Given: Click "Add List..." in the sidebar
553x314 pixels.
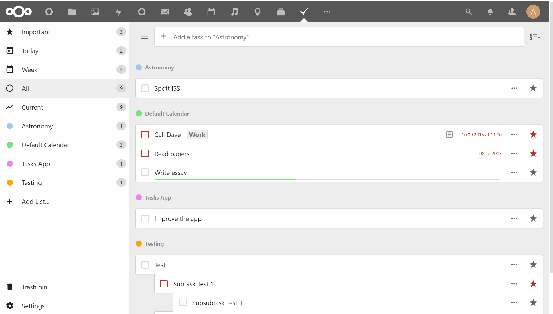Looking at the screenshot, I should 35,201.
